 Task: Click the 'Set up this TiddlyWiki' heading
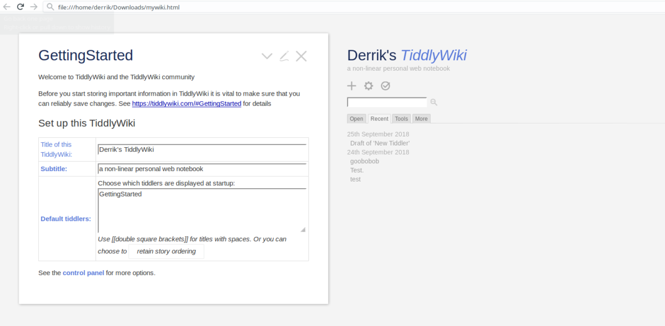(87, 123)
